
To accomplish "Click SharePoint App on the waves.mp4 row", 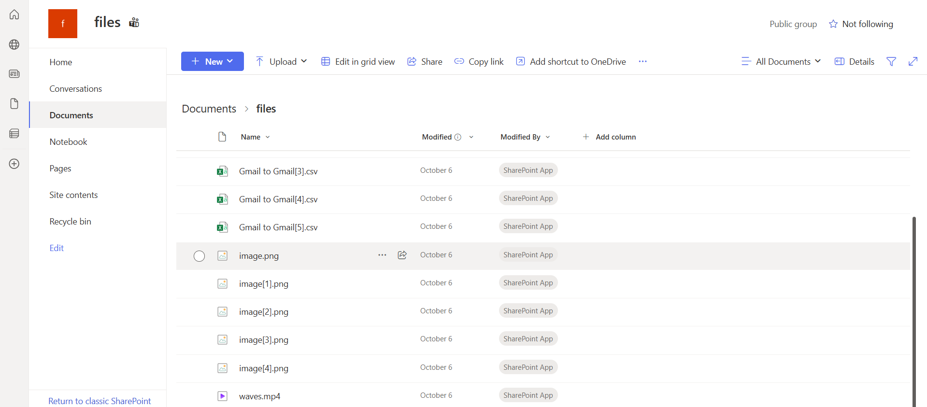I will point(528,395).
